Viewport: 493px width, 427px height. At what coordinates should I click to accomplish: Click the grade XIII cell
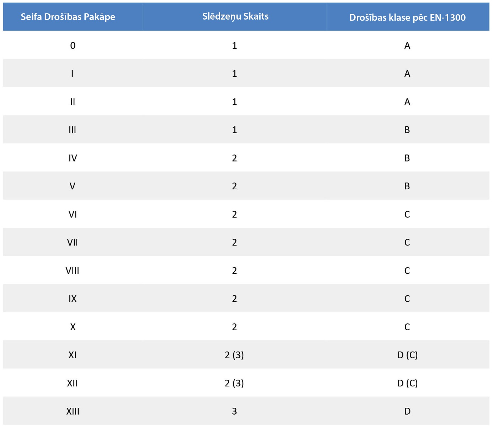pyautogui.click(x=73, y=411)
